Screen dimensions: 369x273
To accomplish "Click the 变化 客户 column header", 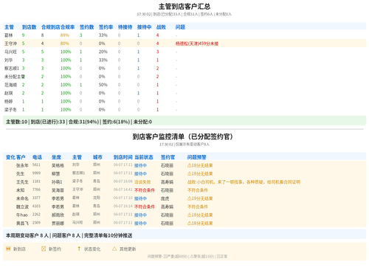I will (x=15, y=157).
